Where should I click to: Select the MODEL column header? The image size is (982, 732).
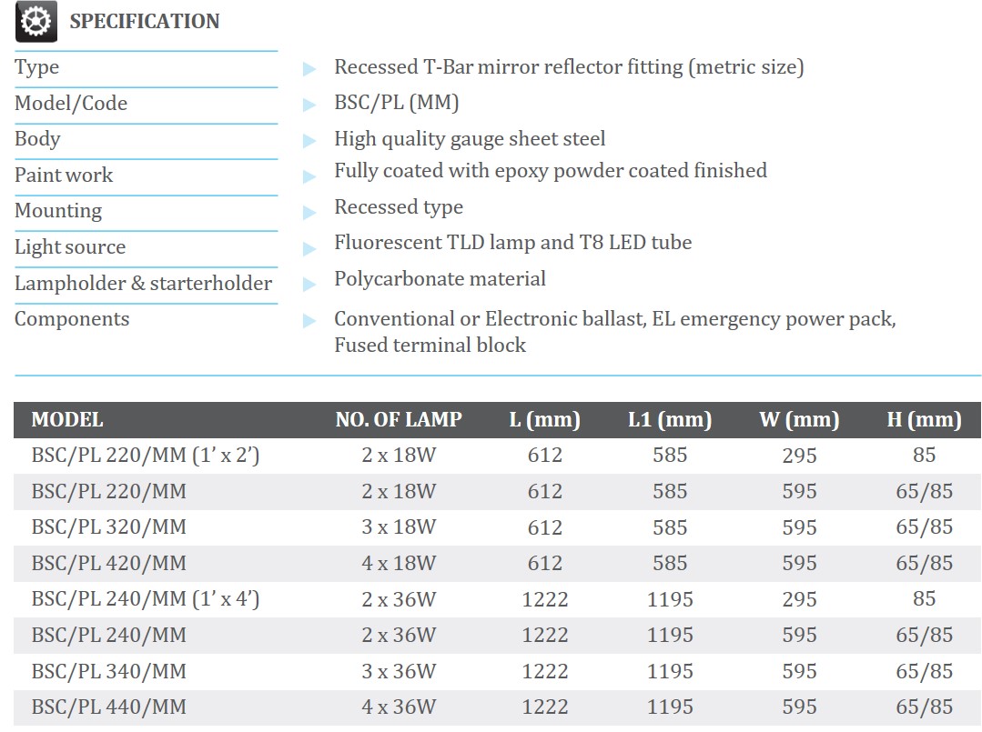67,419
